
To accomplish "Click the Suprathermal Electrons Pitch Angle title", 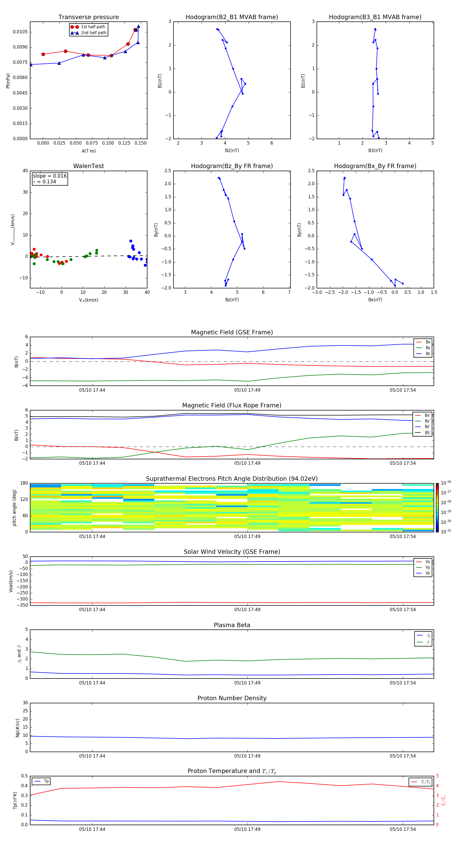I will (232, 479).
